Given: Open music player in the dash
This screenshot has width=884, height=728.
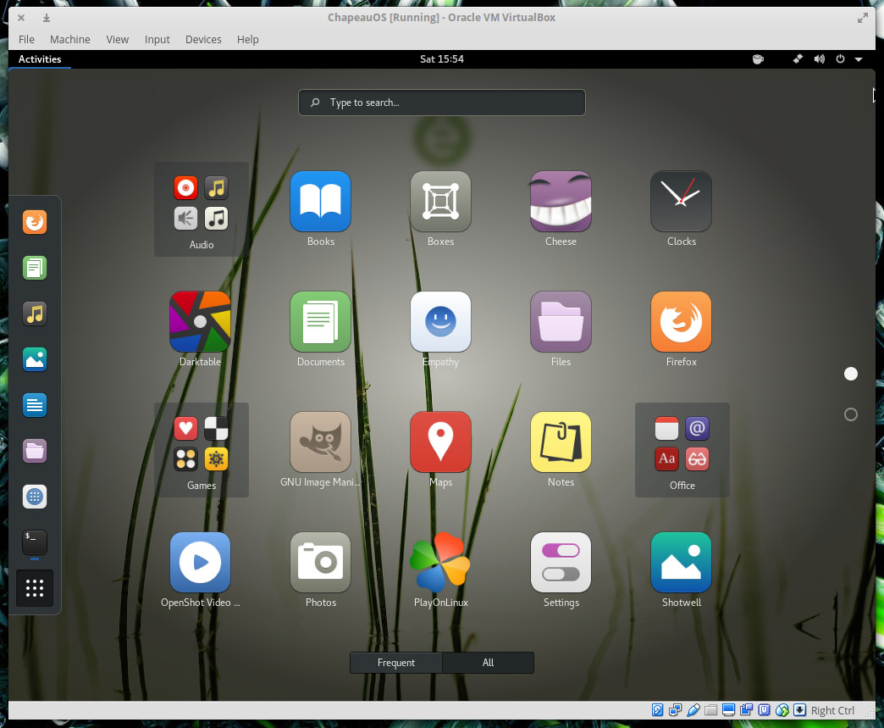Looking at the screenshot, I should point(35,314).
